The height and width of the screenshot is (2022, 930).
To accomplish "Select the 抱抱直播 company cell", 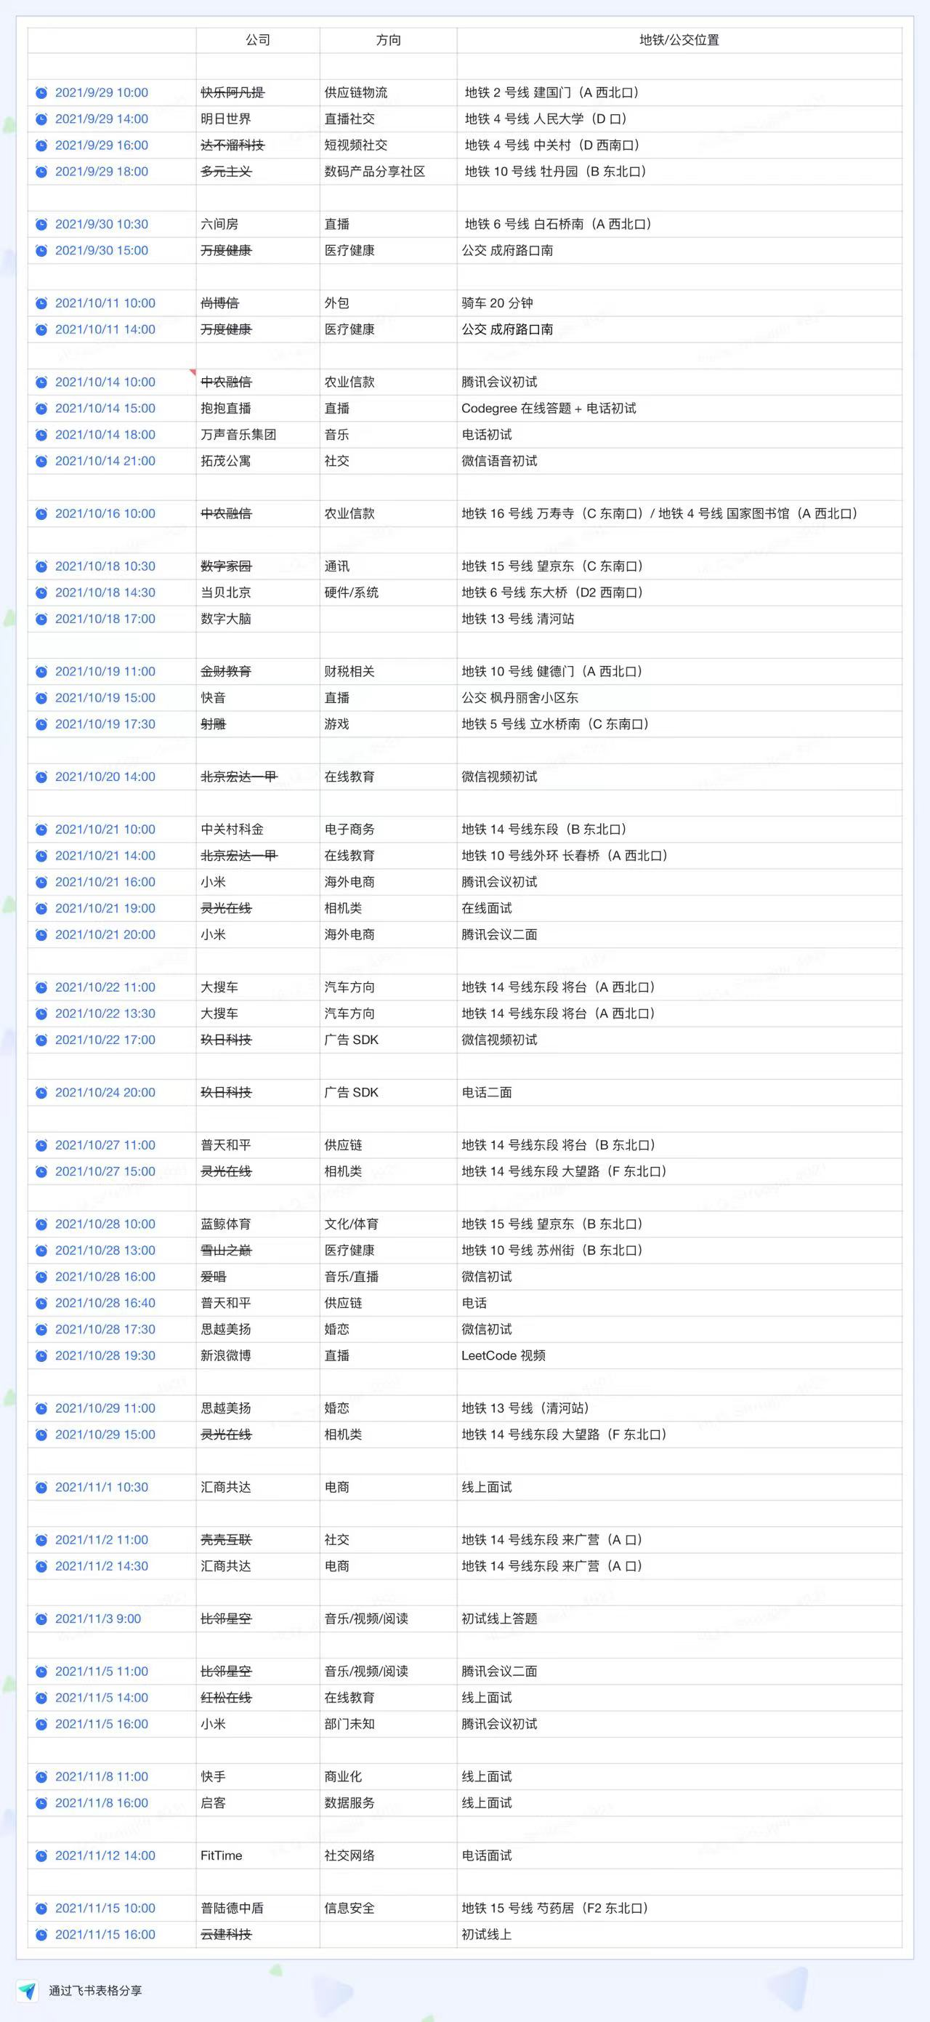I will pyautogui.click(x=258, y=408).
